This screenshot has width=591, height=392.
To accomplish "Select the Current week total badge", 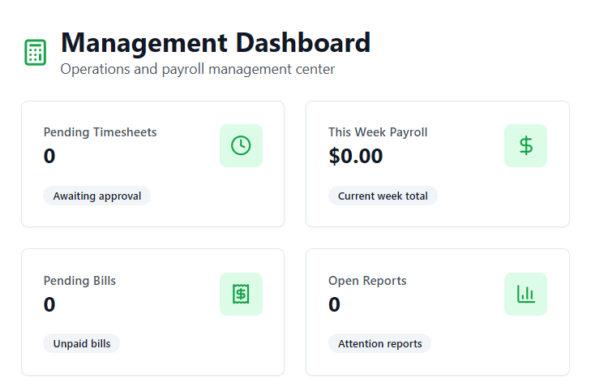I will [383, 196].
